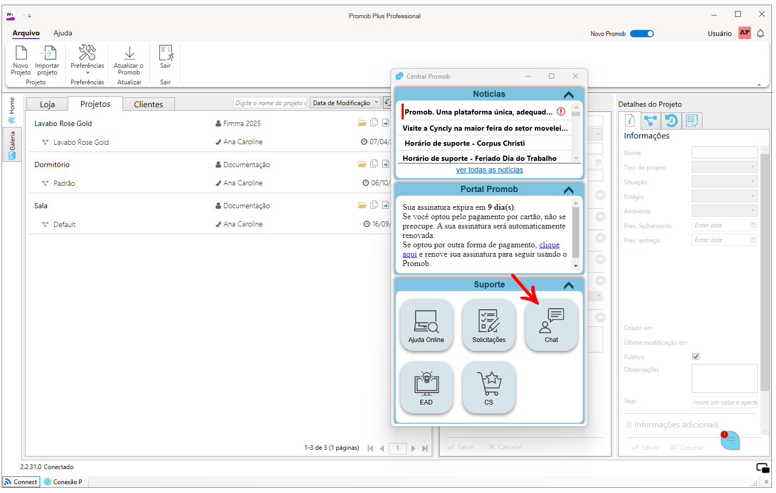The image size is (776, 493).
Task: Uncheck the Público checkbox
Action: tap(696, 357)
